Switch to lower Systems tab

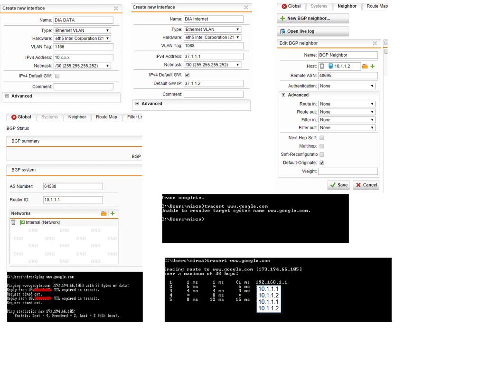point(49,117)
